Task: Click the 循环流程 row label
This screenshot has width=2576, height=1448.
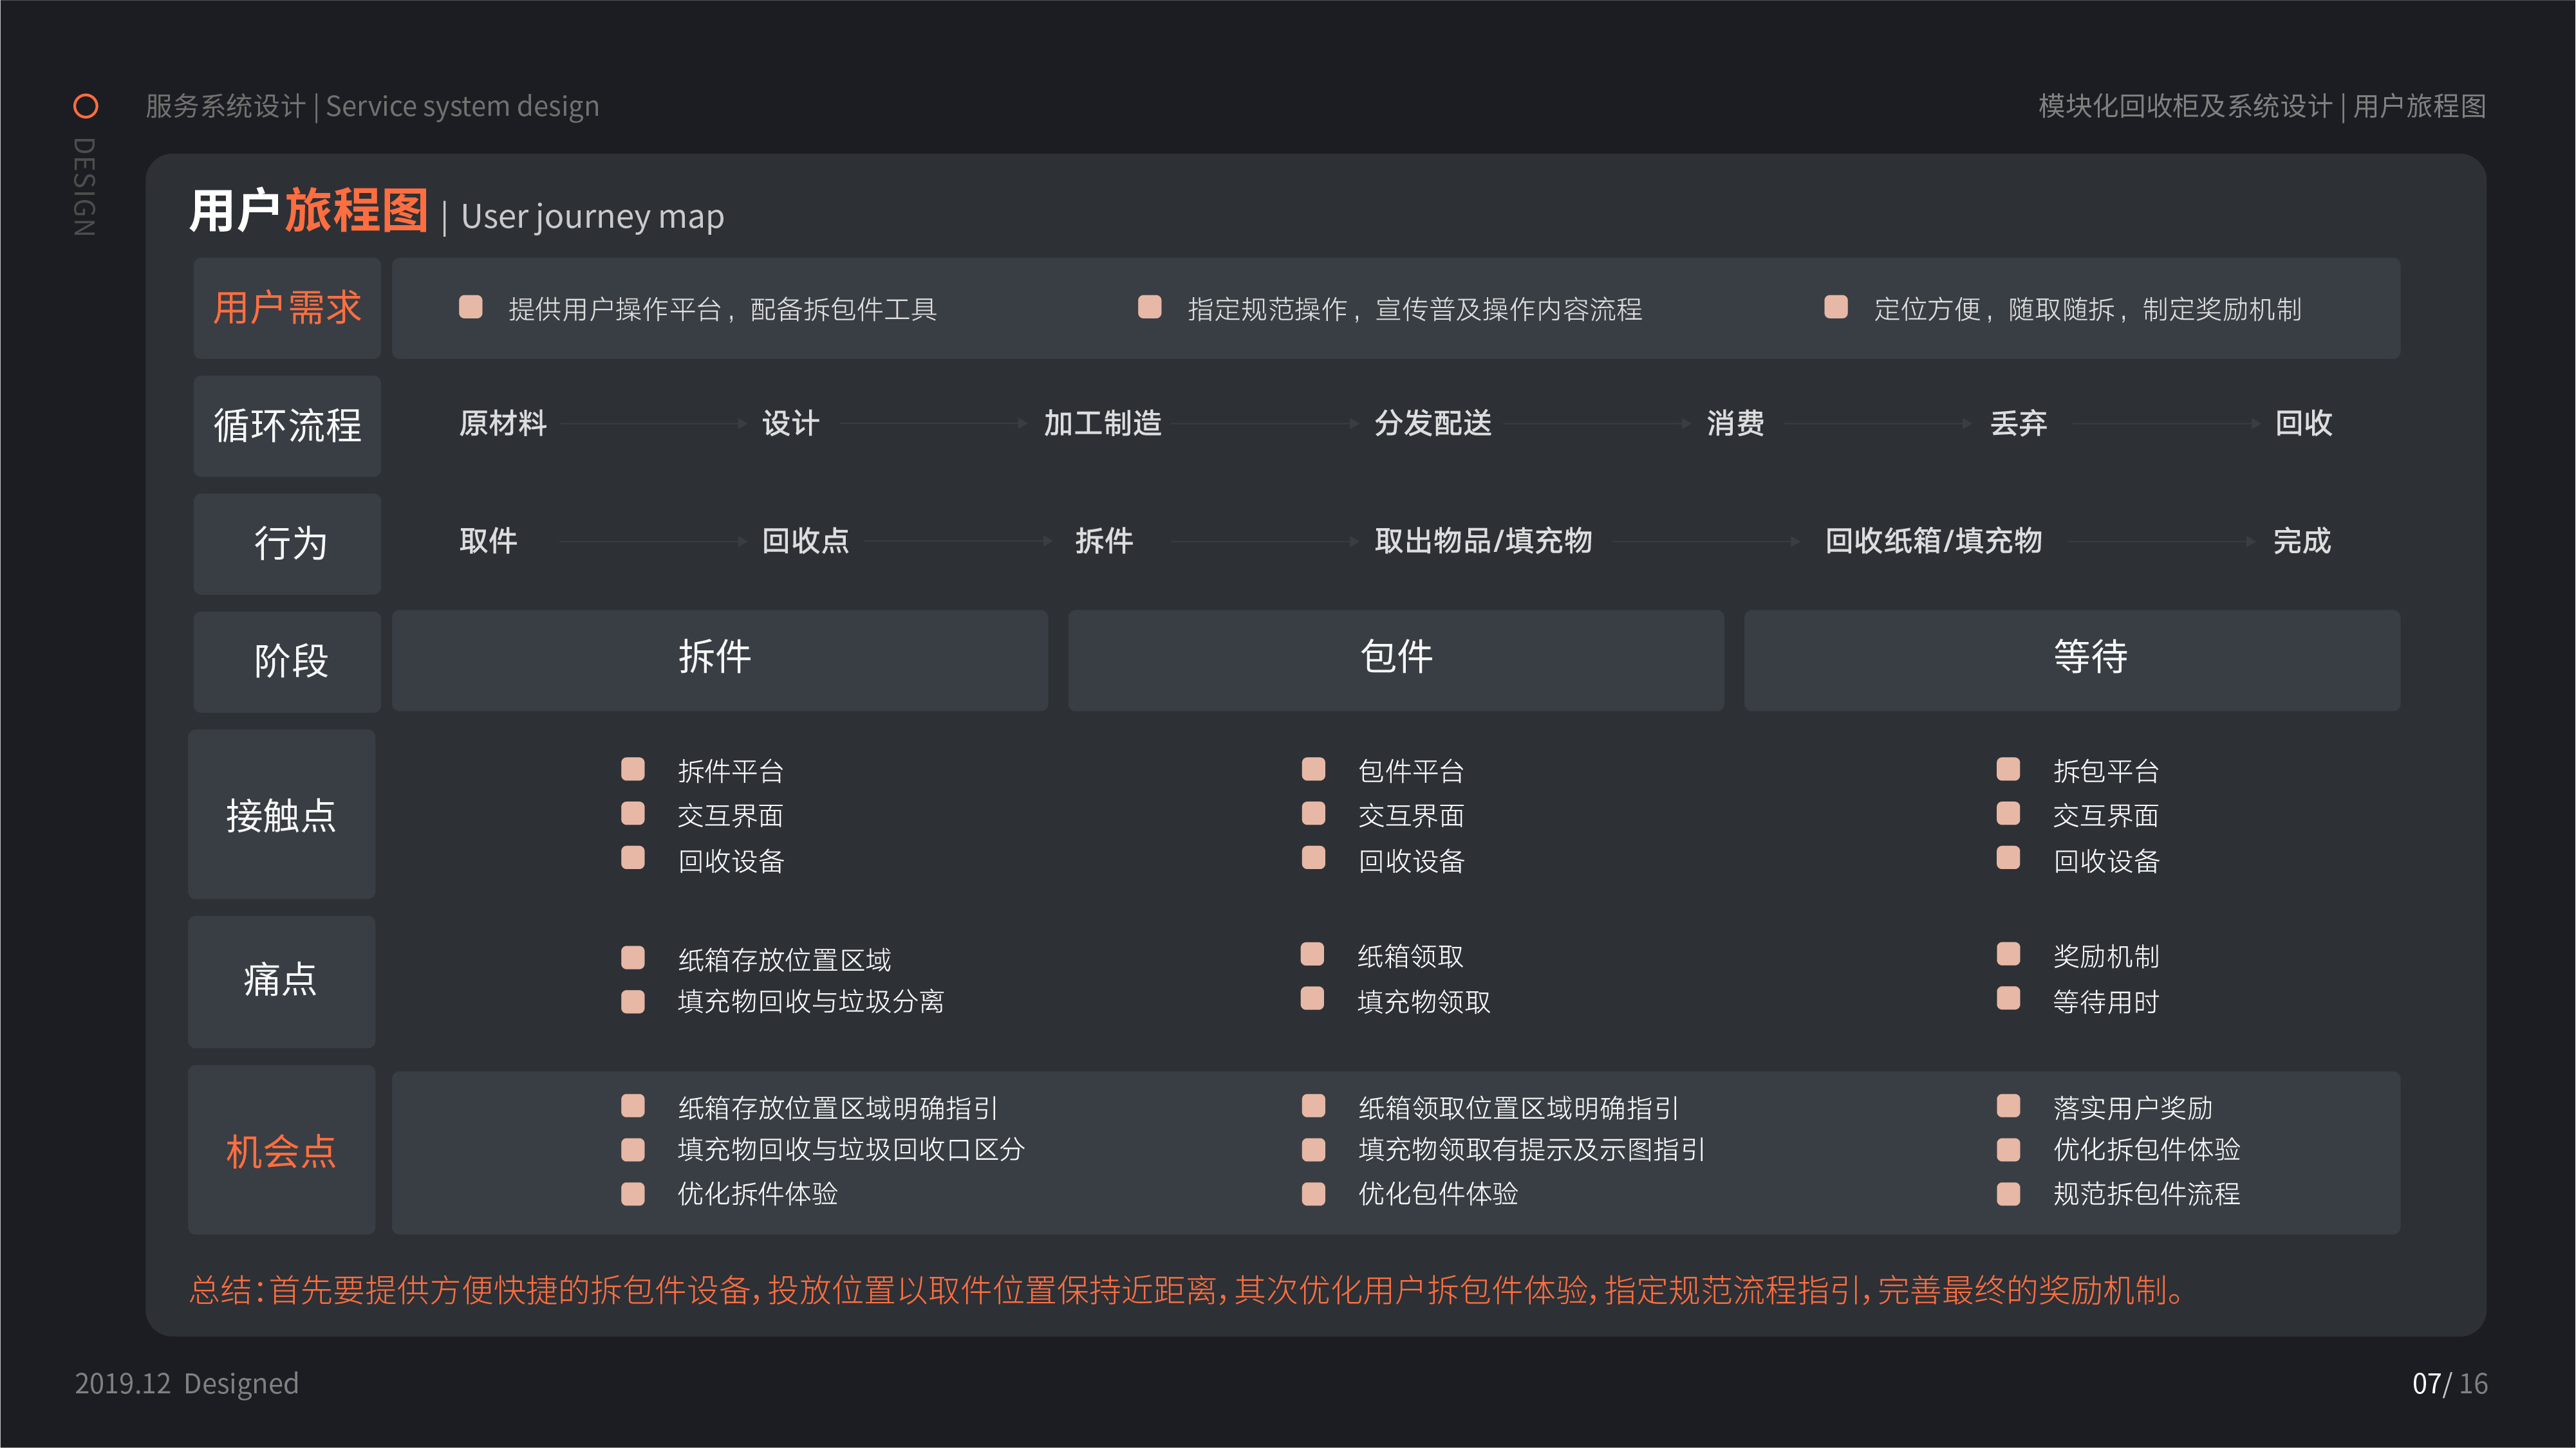Action: click(287, 426)
